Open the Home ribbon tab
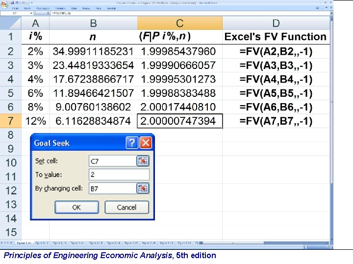The width and height of the screenshot is (353, 264). [x=15, y=8]
